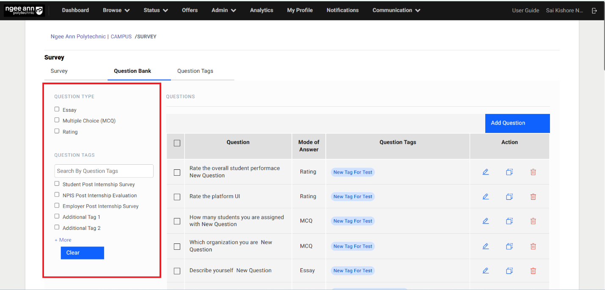Delete the 'Which organization you are' question
605x290 pixels.
[533, 246]
